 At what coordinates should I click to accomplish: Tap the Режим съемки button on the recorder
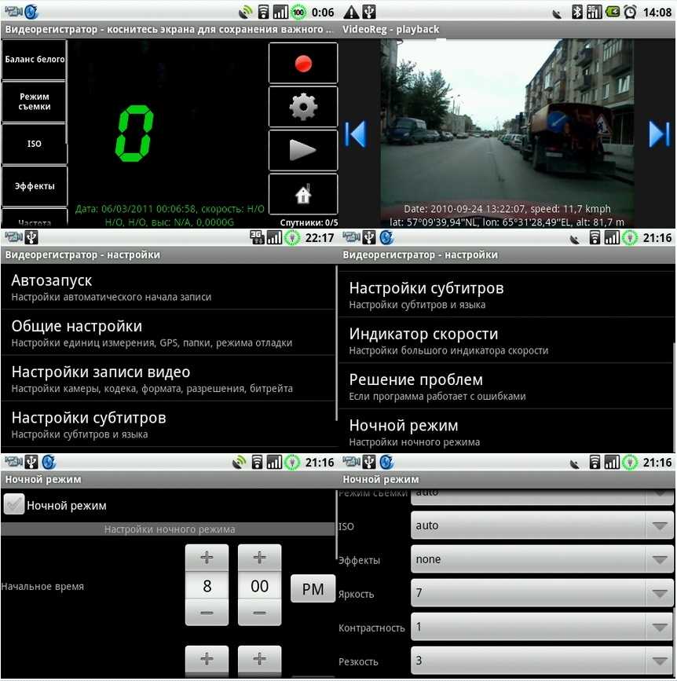(x=35, y=101)
